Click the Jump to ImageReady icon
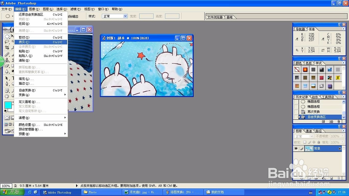Viewport: 349px width, 196px height. [8, 131]
